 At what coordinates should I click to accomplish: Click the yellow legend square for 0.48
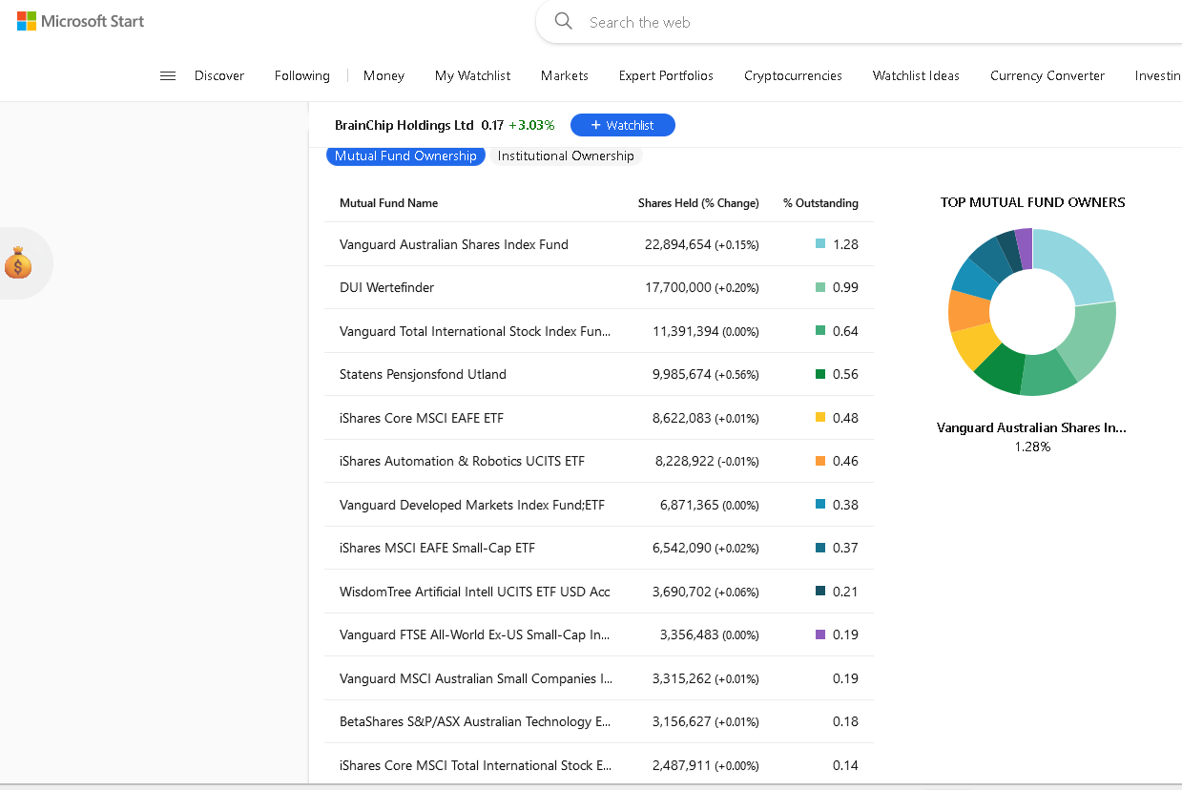(820, 418)
